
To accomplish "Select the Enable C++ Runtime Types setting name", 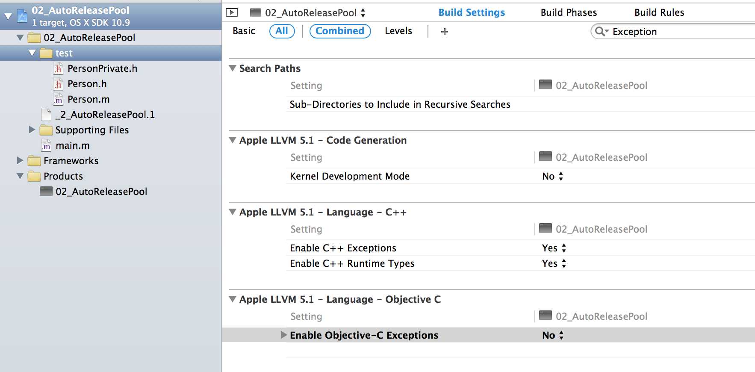I will tap(352, 263).
